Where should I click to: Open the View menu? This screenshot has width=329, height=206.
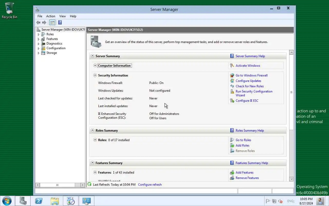(62, 16)
